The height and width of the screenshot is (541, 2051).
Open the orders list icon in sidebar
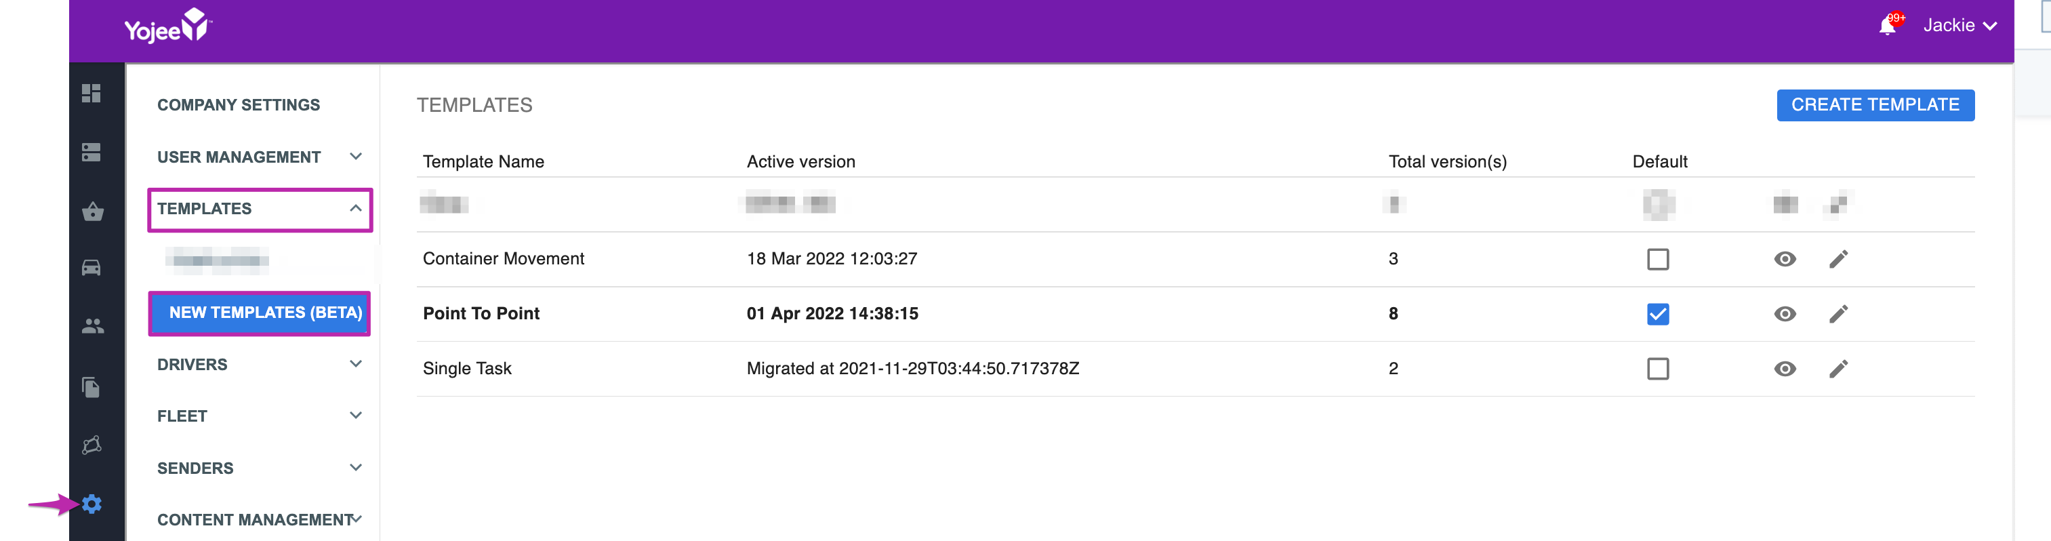point(92,152)
